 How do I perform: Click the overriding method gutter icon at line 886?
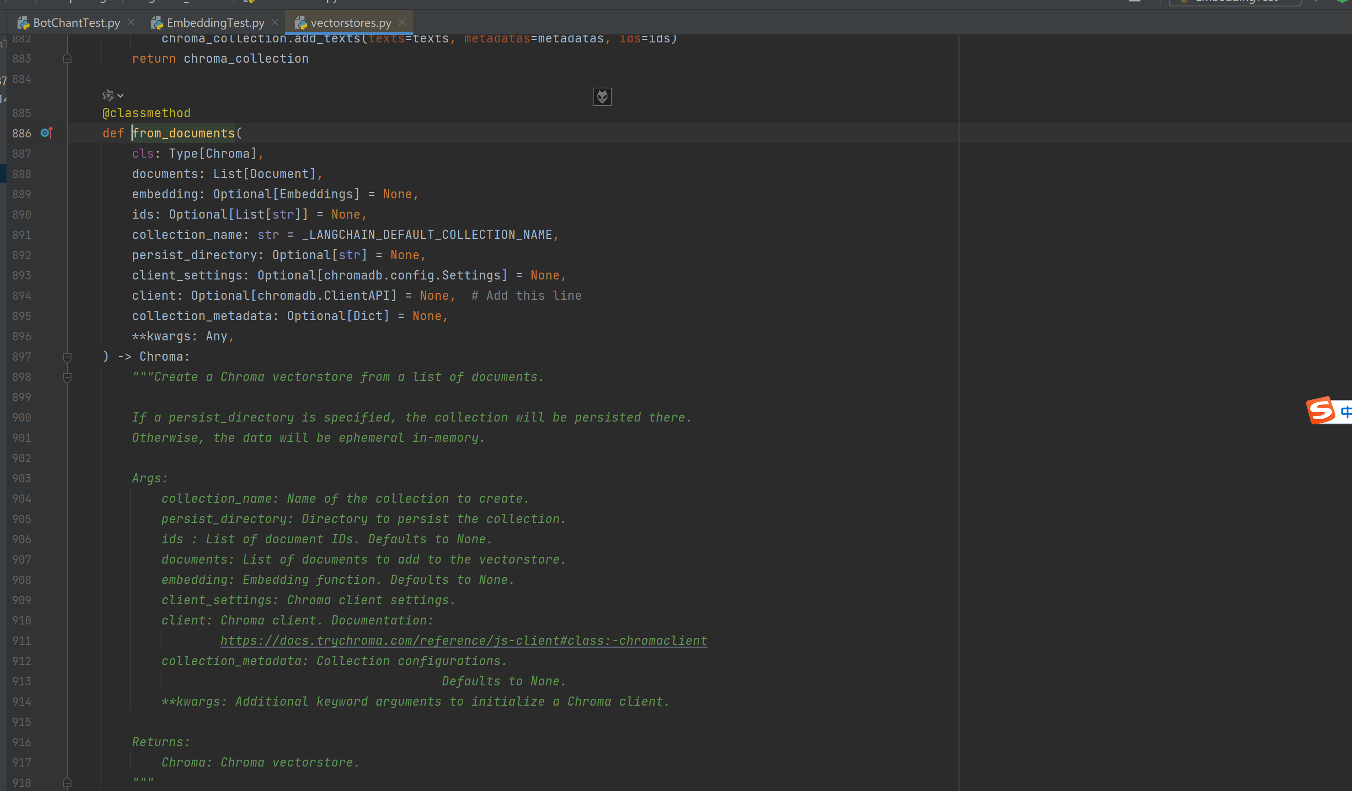click(47, 132)
